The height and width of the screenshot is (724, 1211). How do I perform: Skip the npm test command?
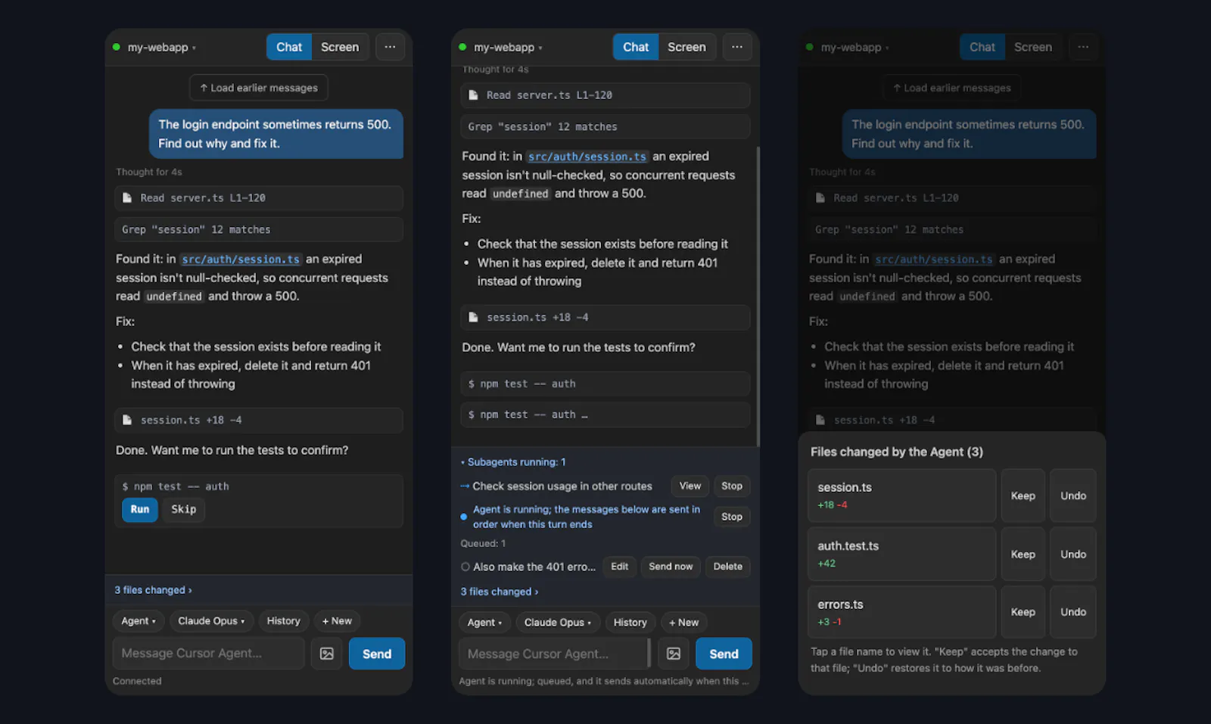[184, 509]
